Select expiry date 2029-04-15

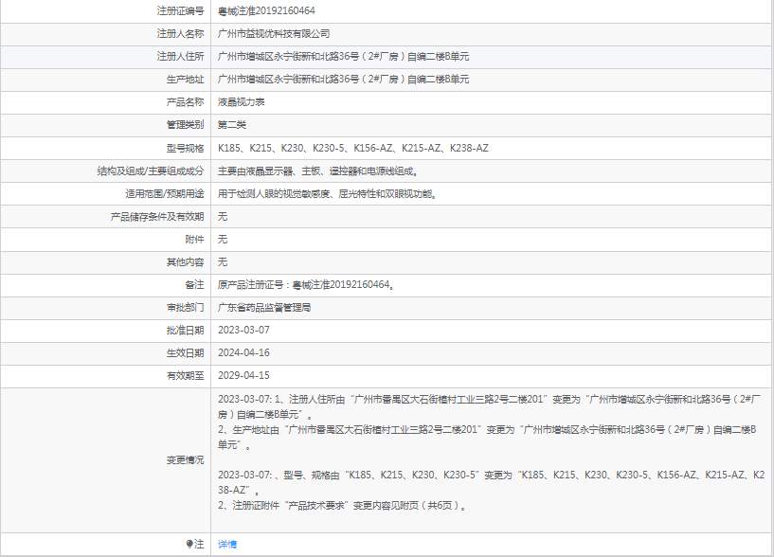click(x=243, y=375)
